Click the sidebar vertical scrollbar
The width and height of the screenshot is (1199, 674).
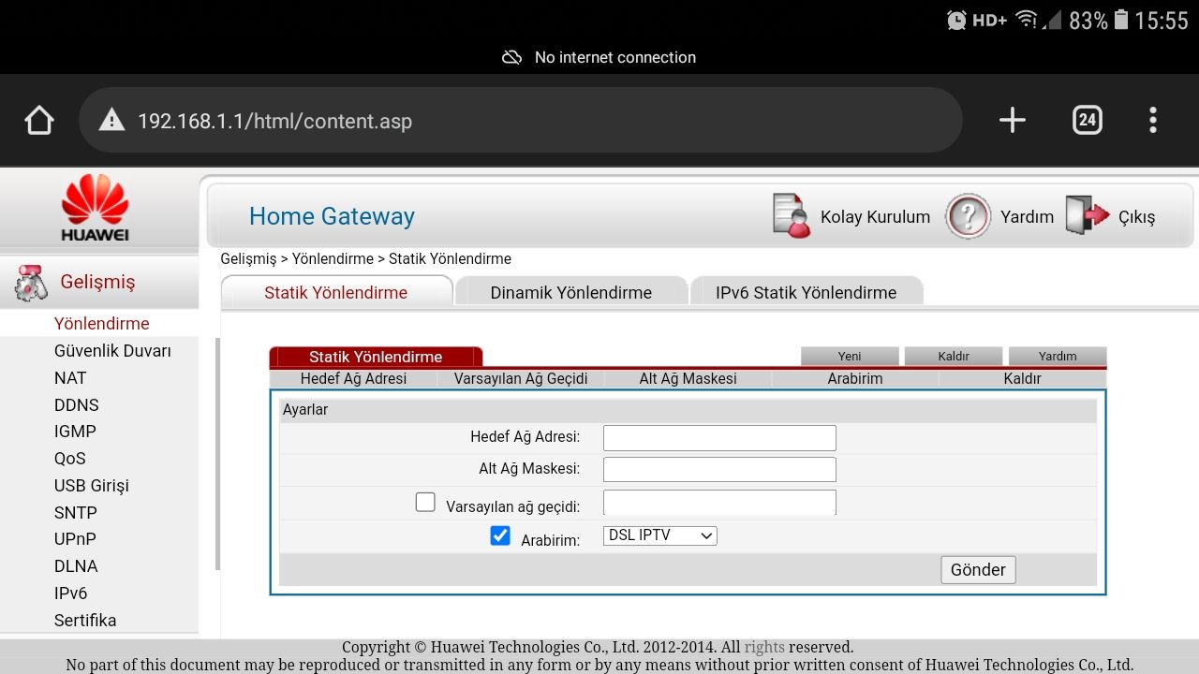[x=217, y=454]
